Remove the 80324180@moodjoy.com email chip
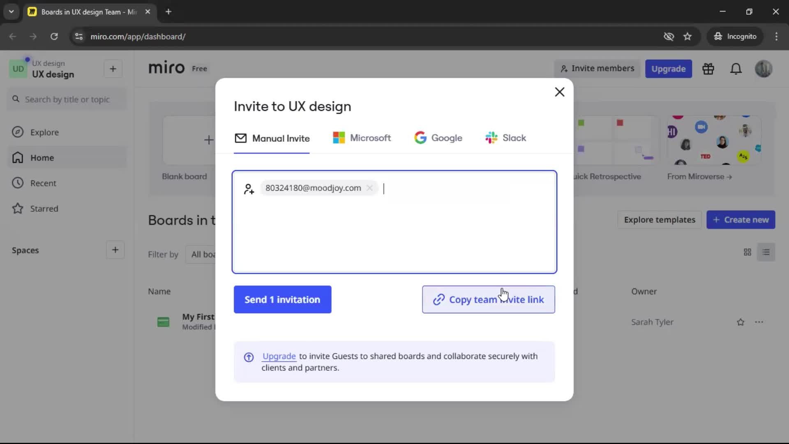The width and height of the screenshot is (789, 444). tap(369, 188)
